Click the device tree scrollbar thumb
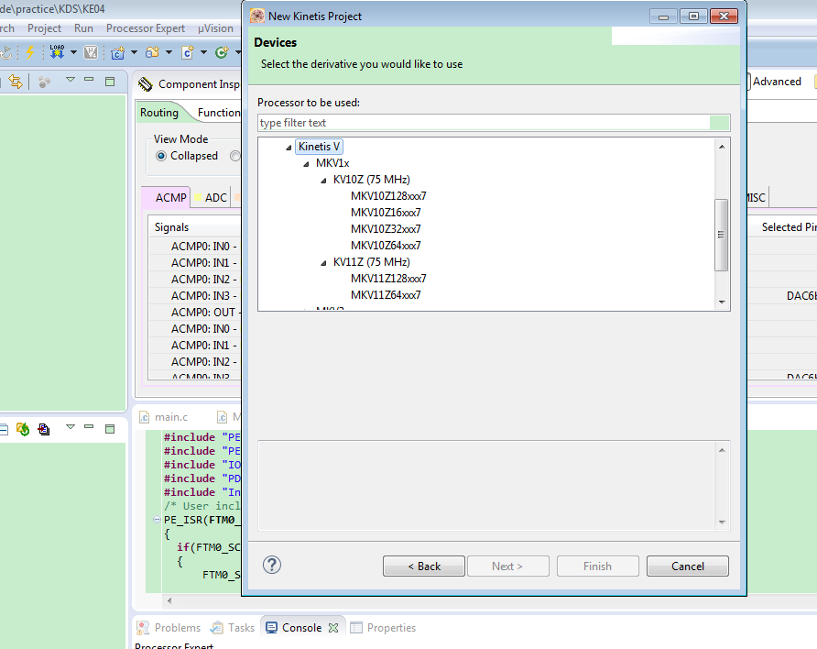817x649 pixels. click(722, 235)
